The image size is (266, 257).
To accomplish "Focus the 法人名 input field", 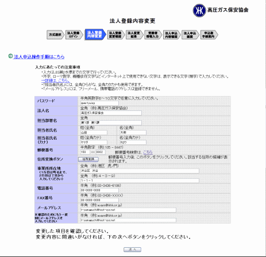I will click(111, 113).
